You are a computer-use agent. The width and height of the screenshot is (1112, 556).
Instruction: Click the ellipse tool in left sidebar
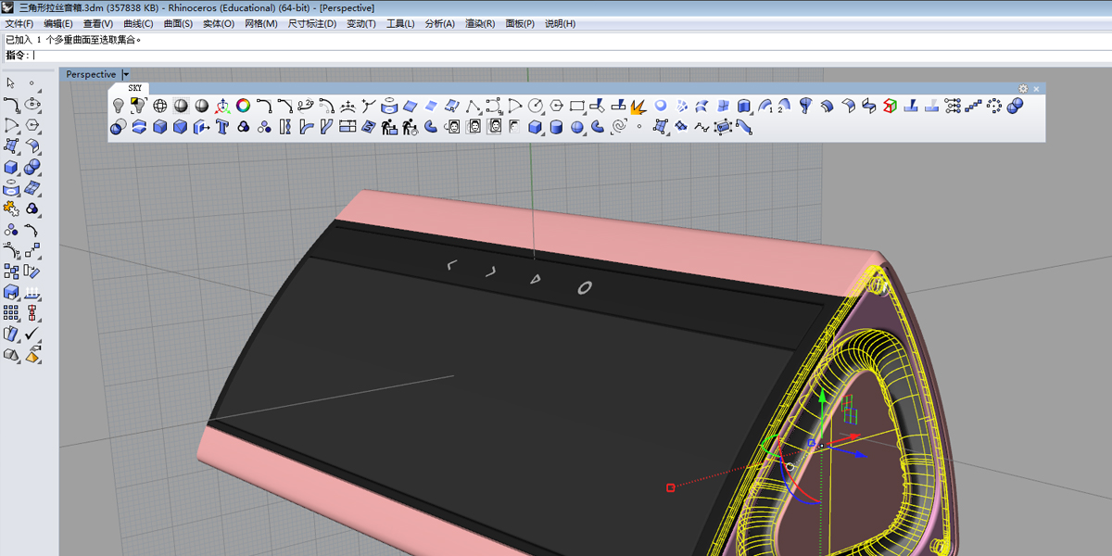coord(33,104)
